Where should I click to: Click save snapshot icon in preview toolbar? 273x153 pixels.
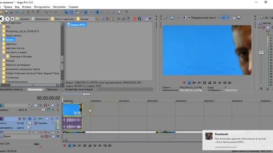(x=239, y=18)
